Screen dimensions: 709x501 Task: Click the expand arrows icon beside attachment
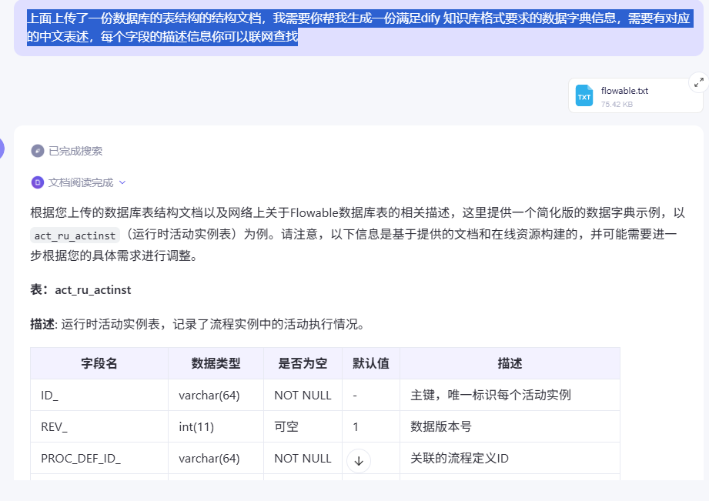(697, 82)
